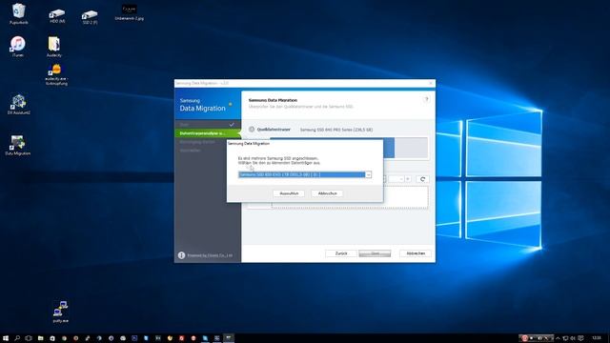
Task: Open the Windows Start menu
Action: pyautogui.click(x=6, y=338)
